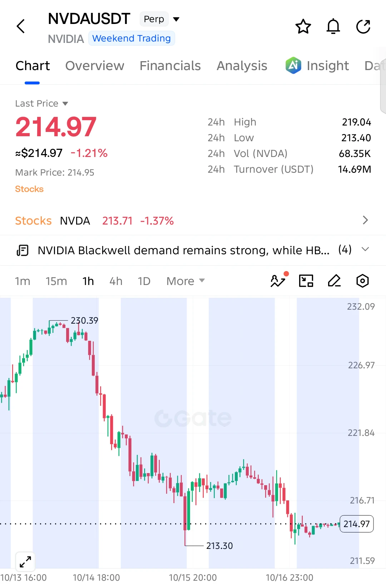Viewport: 386px width, 585px height.
Task: Select the 15m timeframe
Action: click(56, 281)
